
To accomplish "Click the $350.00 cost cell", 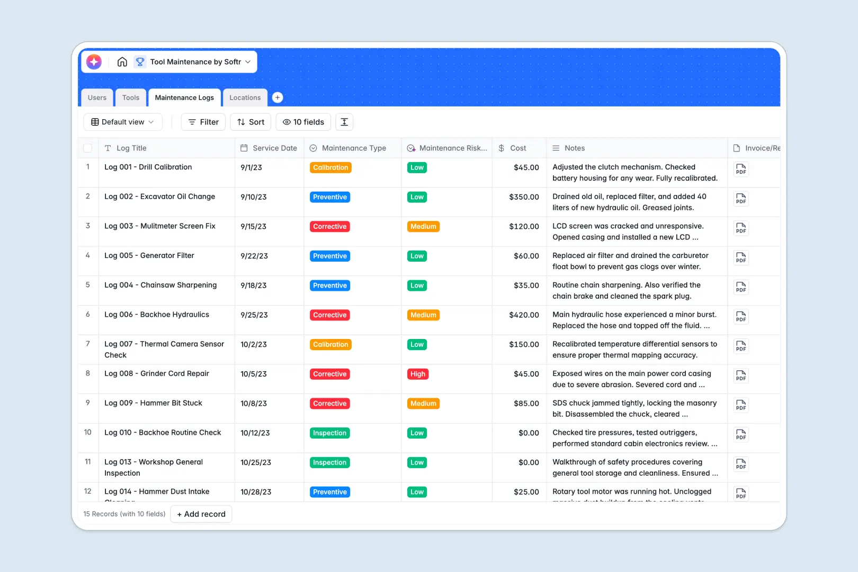I will coord(519,202).
